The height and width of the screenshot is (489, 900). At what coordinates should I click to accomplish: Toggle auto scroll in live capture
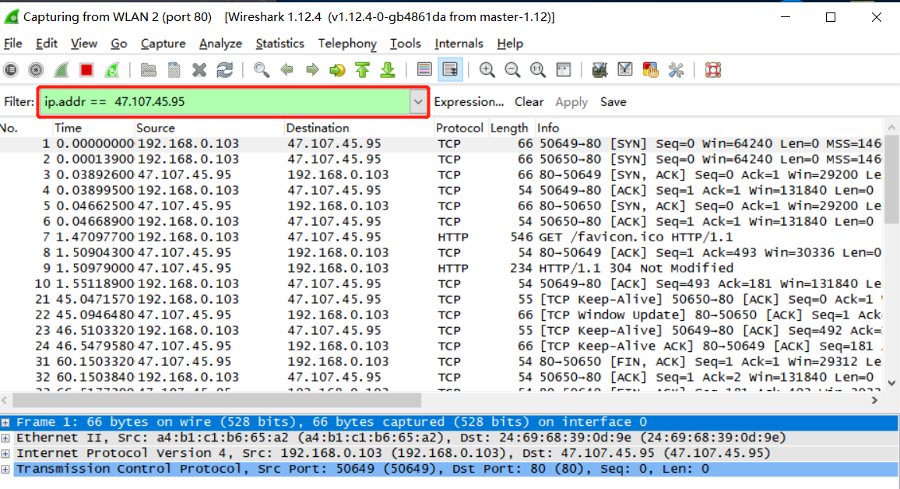(450, 70)
